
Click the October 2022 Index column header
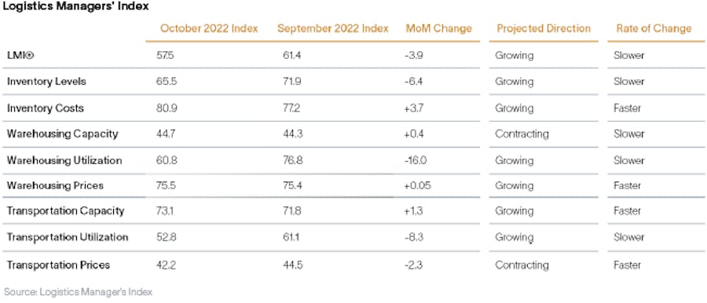pos(209,28)
